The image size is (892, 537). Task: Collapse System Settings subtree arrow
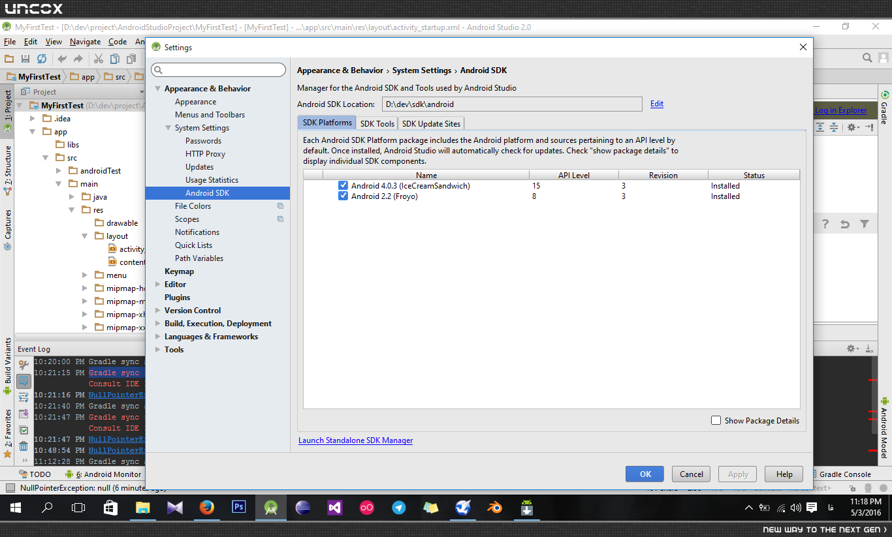[x=168, y=128]
